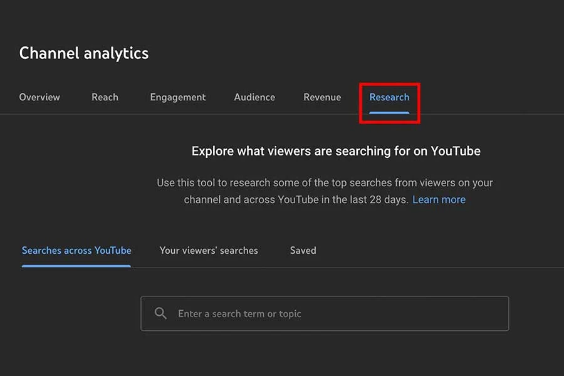Viewport: 564px width, 376px height.
Task: Click the Channel analytics heading
Action: 84,53
